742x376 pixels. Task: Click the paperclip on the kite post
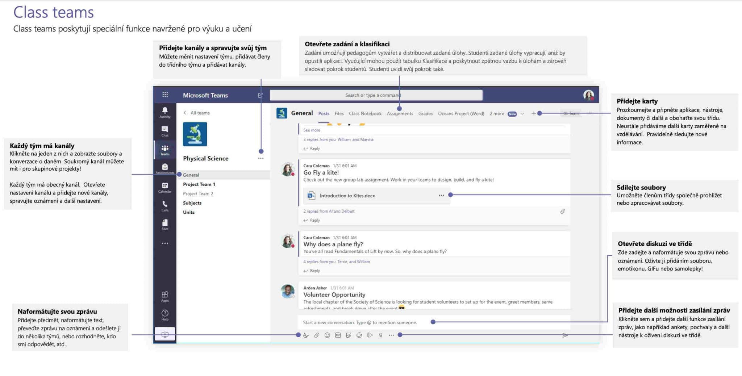pos(562,211)
